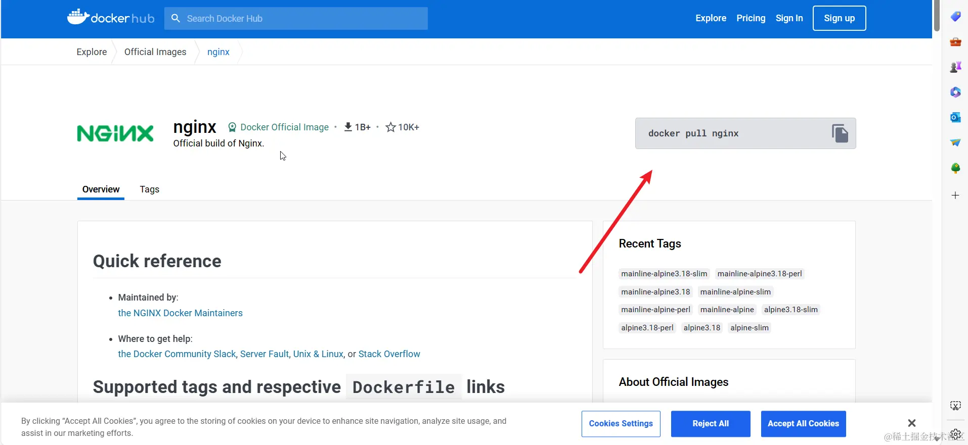Select tag mainline-alpine-slim
Image resolution: width=968 pixels, height=445 pixels.
click(735, 292)
